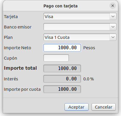Click the Cancelar button

(103, 107)
